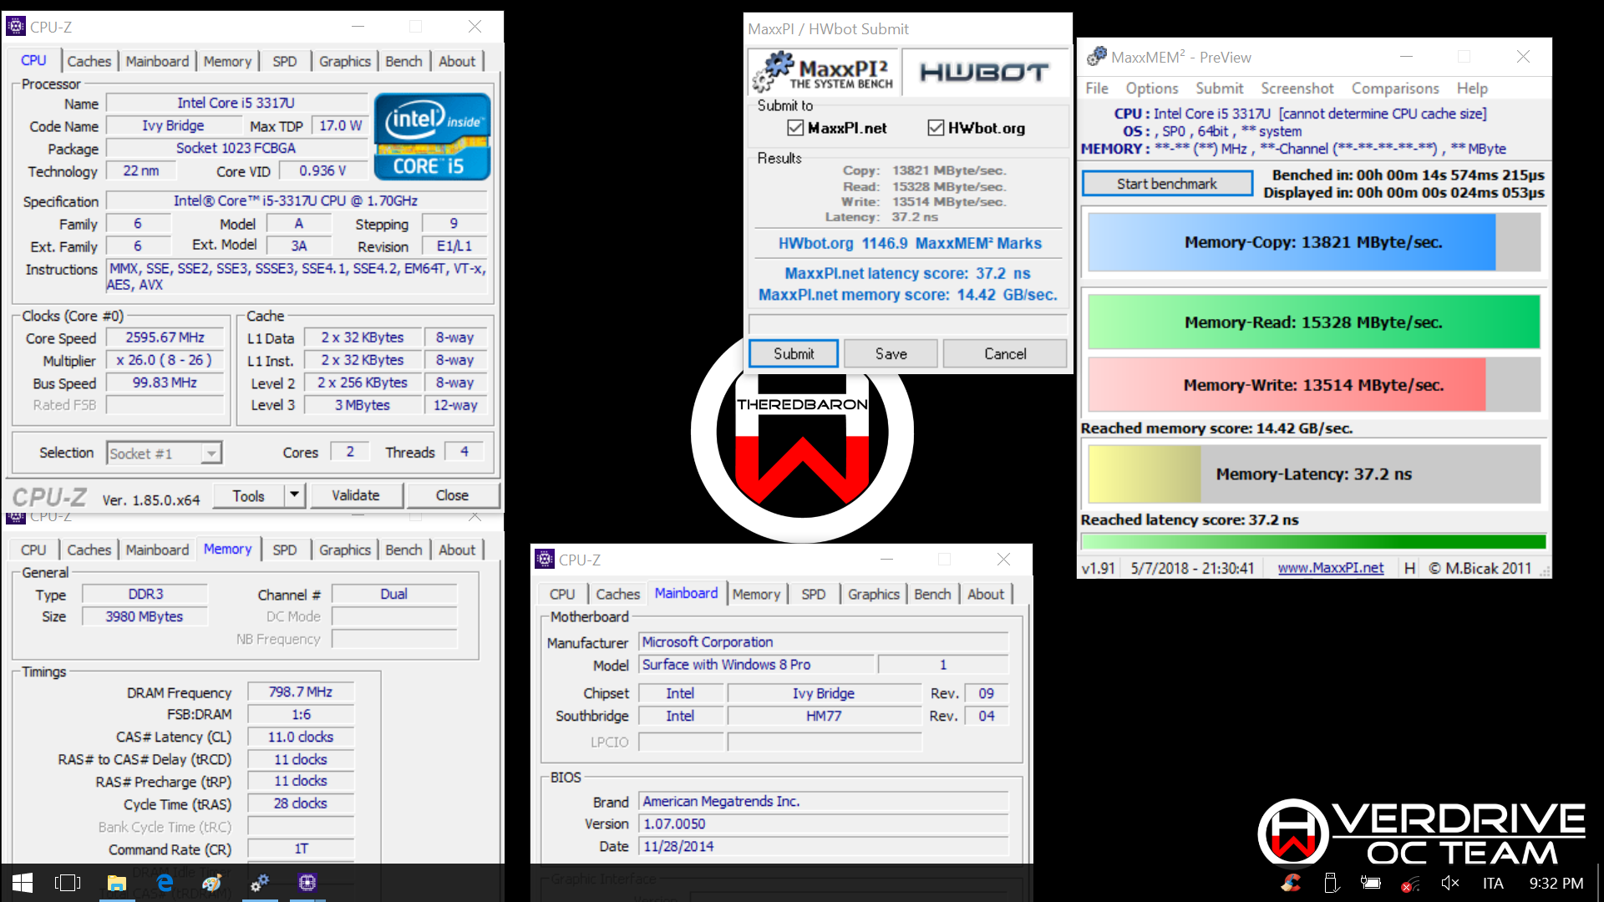This screenshot has height=902, width=1604.
Task: Click Model field Surface with Windows 8 Pro
Action: point(757,665)
